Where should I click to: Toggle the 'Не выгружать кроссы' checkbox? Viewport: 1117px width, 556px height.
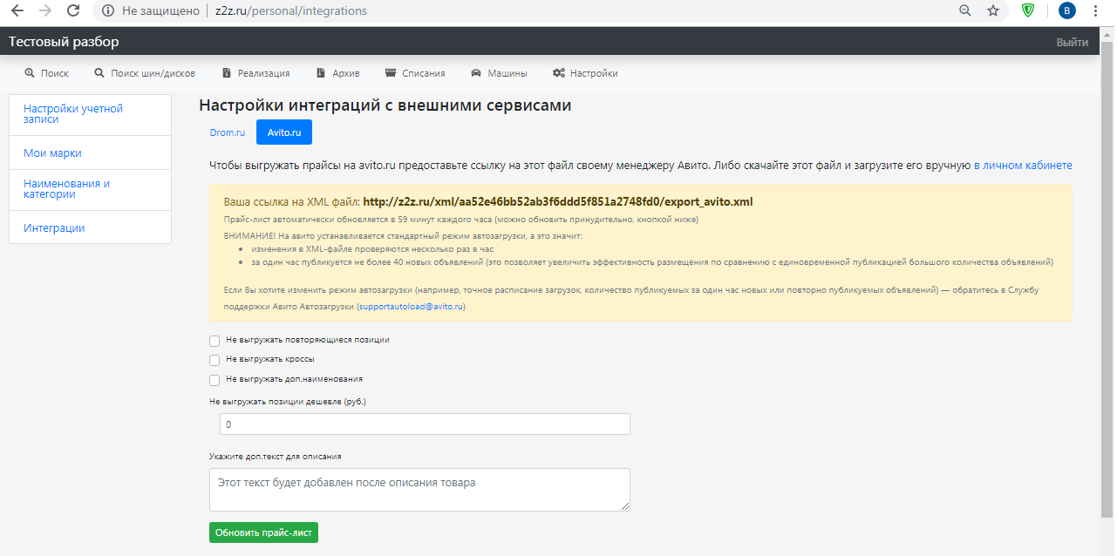pos(215,360)
